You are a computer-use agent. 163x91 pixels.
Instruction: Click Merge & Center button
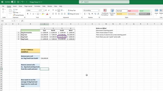(74, 14)
